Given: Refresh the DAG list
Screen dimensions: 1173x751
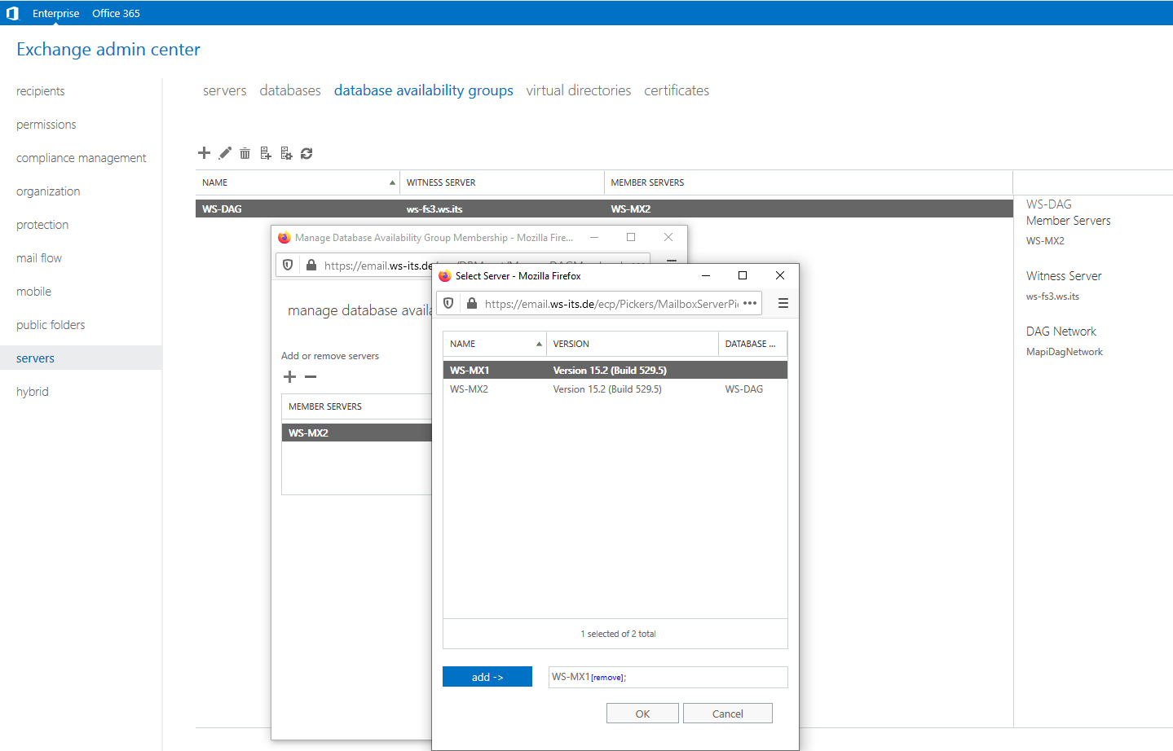Looking at the screenshot, I should pos(306,153).
